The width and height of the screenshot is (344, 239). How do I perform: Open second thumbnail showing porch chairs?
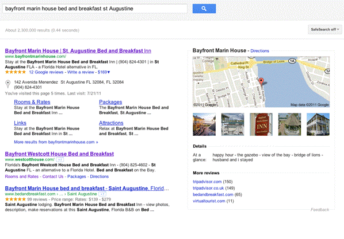[232, 124]
